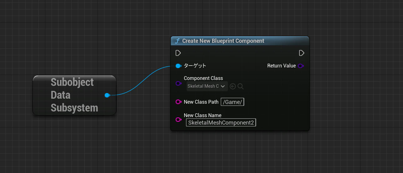This screenshot has height=173, width=403.
Task: Select the Subobject Data Subsystem node
Action: [74, 95]
